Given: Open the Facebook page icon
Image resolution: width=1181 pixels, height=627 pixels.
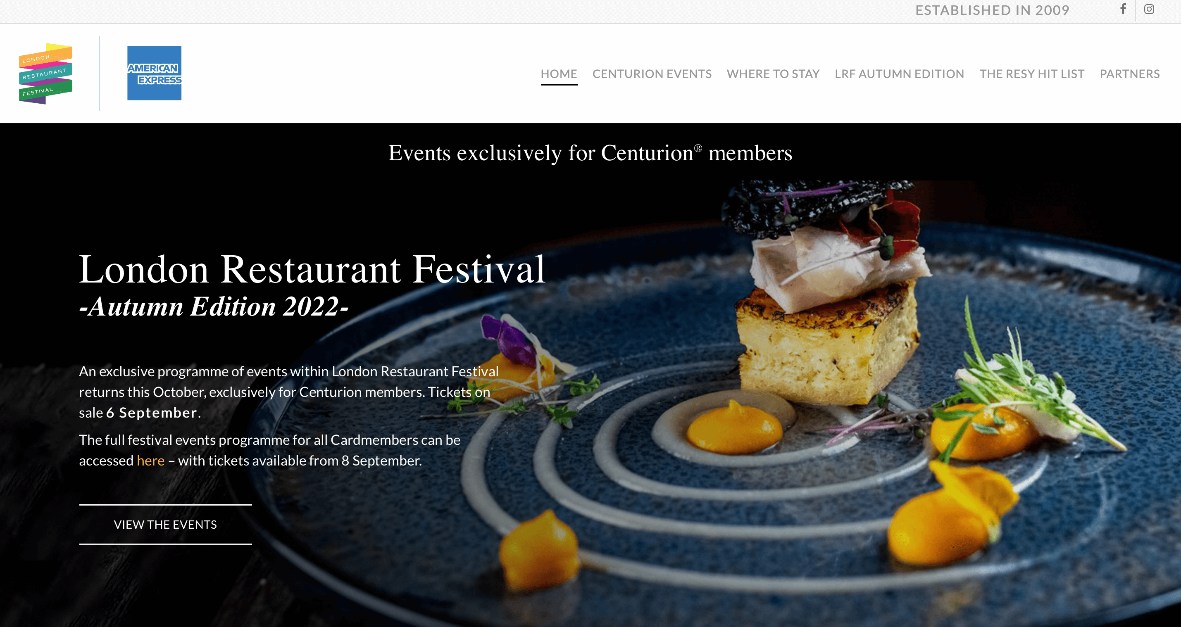Looking at the screenshot, I should (1123, 9).
